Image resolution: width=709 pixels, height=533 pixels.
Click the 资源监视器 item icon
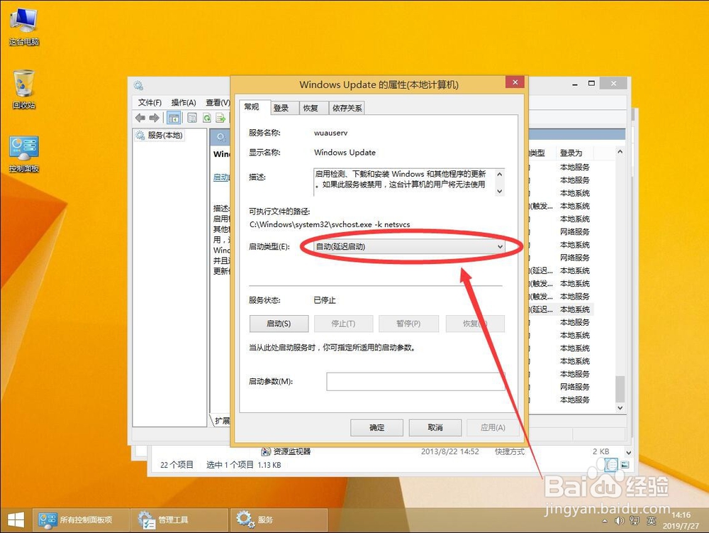pyautogui.click(x=266, y=451)
